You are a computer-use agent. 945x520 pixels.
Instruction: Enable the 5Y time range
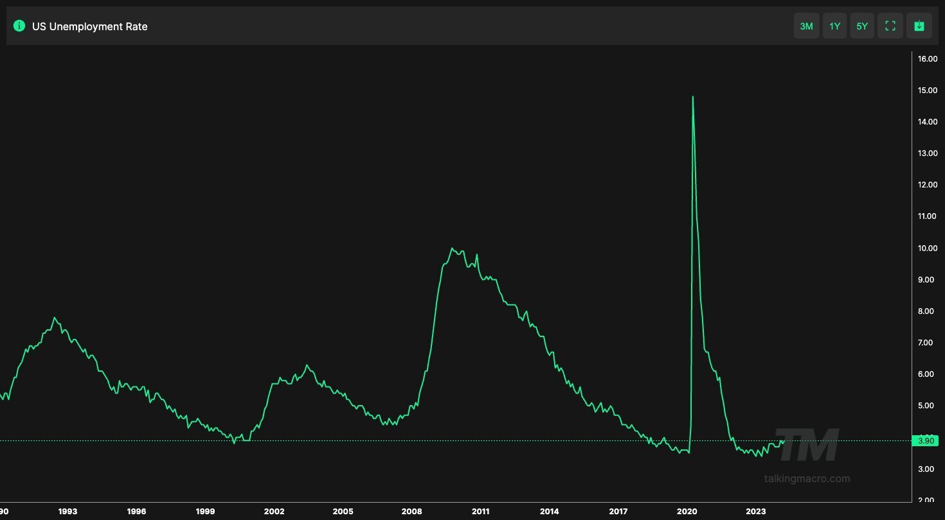862,26
